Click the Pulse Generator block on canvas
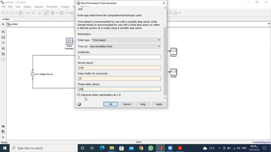Screen dimensions: 271x152 (x=69, y=41)
